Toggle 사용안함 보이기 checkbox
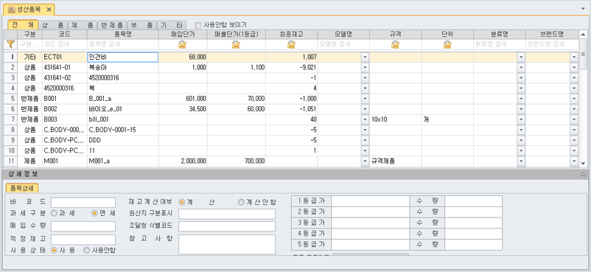 (198, 25)
